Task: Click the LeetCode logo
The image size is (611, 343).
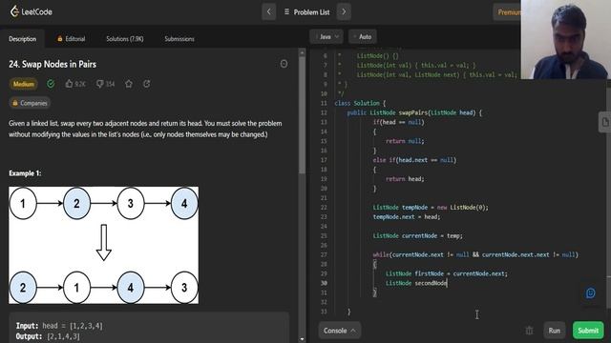Action: (x=32, y=11)
